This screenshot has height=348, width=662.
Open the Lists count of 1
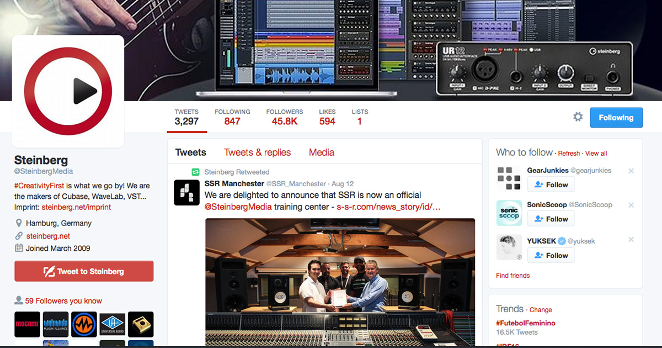point(360,117)
